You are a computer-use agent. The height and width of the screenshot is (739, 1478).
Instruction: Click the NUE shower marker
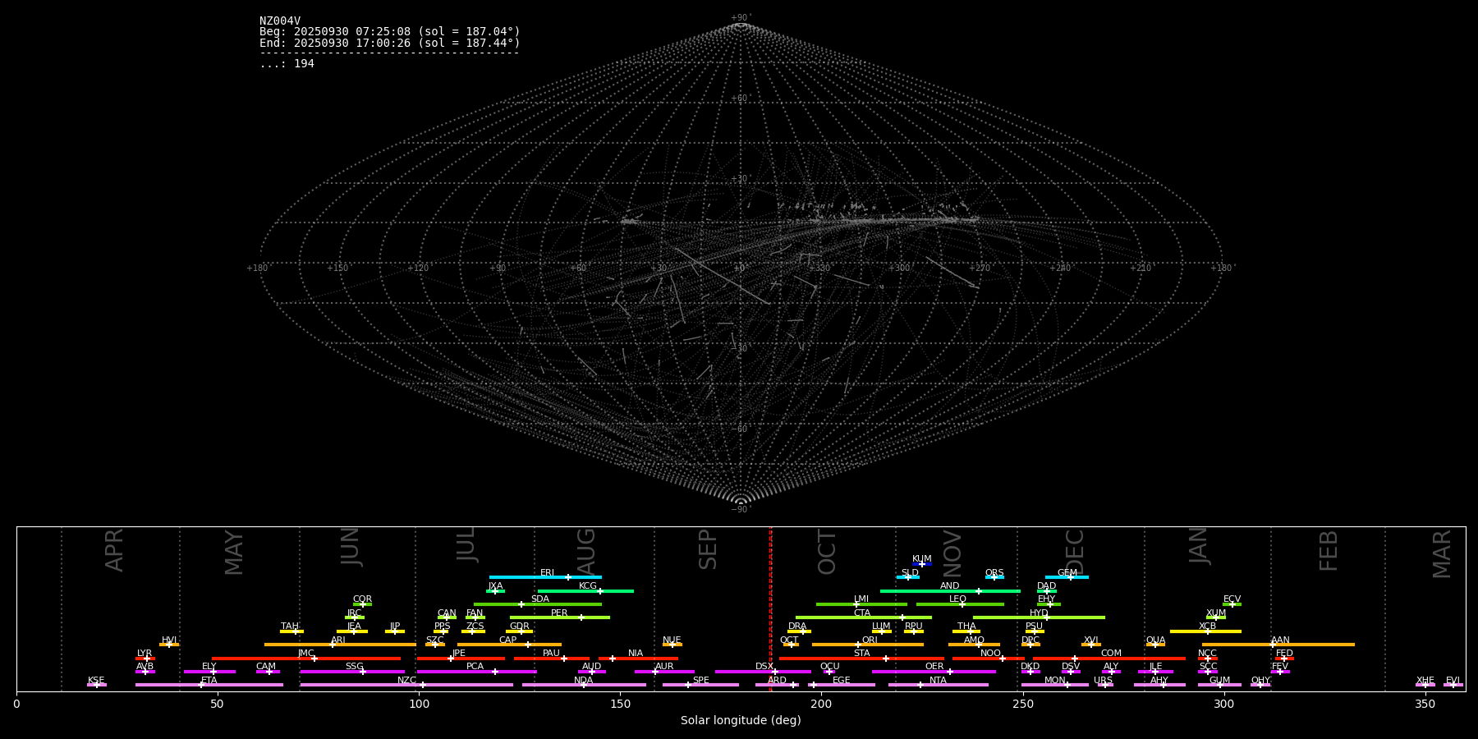(672, 645)
